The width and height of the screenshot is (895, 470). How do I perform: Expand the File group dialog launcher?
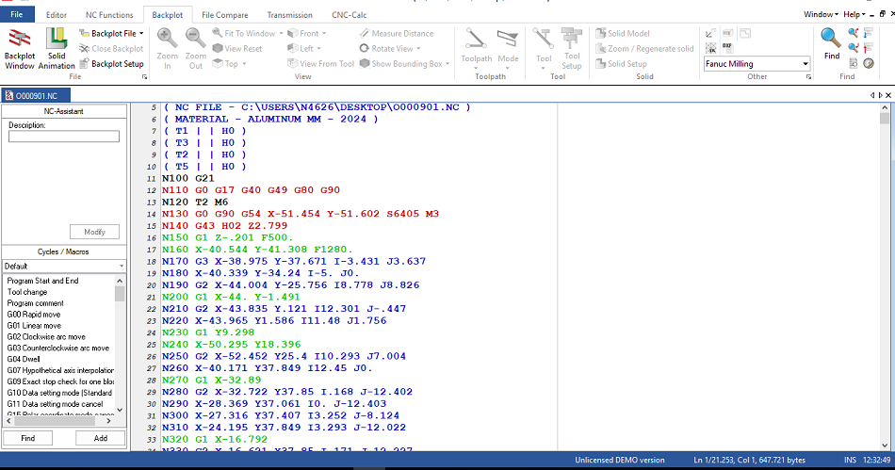[x=145, y=77]
